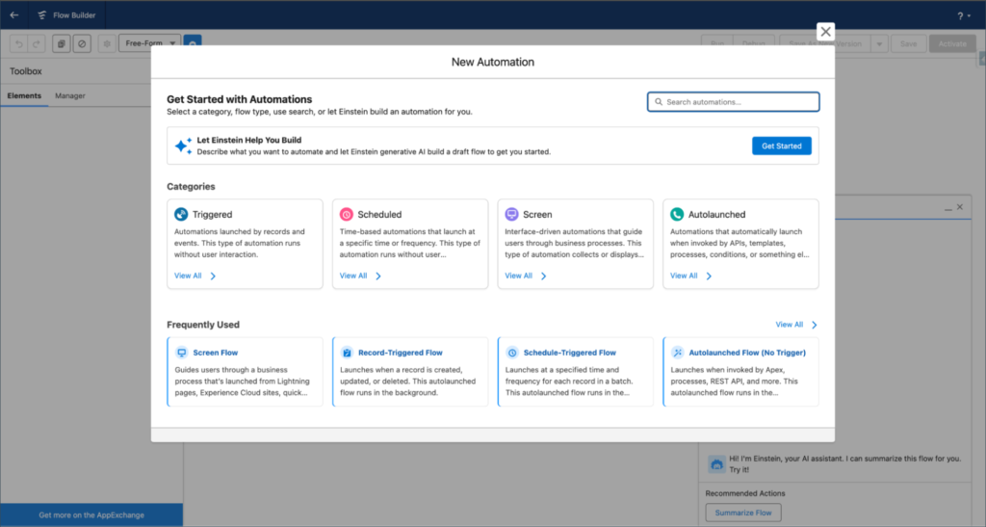
Task: Click the Scheduled clock icon
Action: [x=347, y=215]
